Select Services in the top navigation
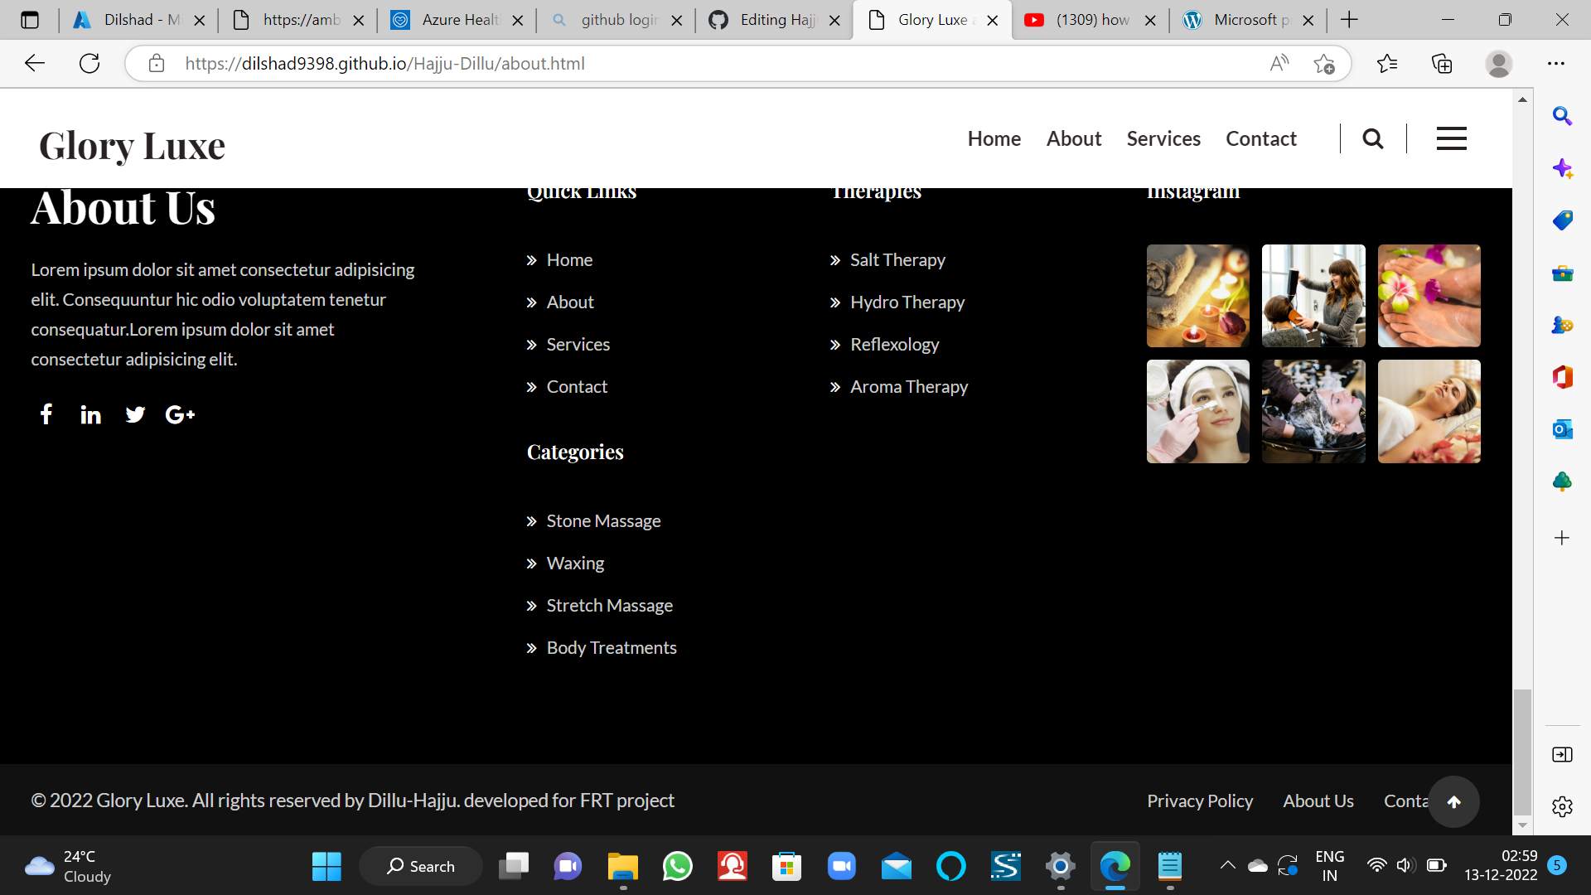Viewport: 1591px width, 895px height. point(1163,138)
